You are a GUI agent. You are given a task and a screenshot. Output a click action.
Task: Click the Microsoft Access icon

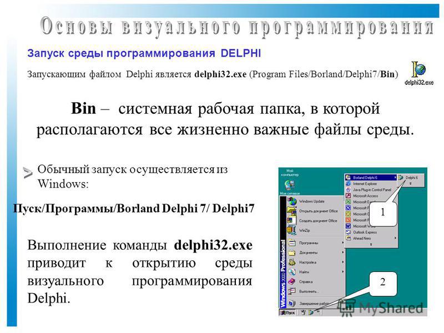pos(349,196)
